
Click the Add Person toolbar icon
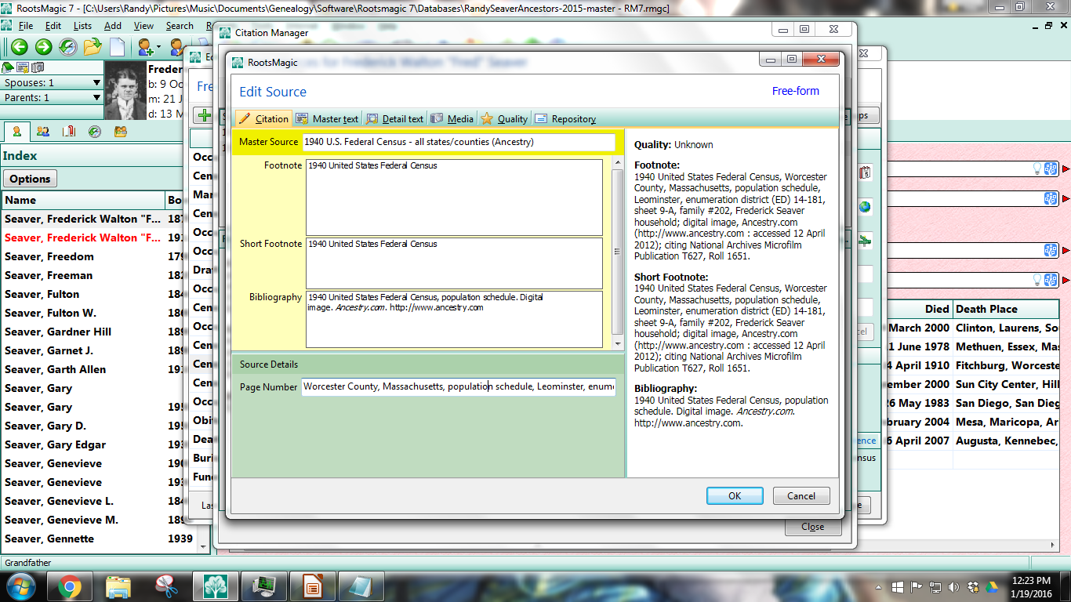coord(147,47)
